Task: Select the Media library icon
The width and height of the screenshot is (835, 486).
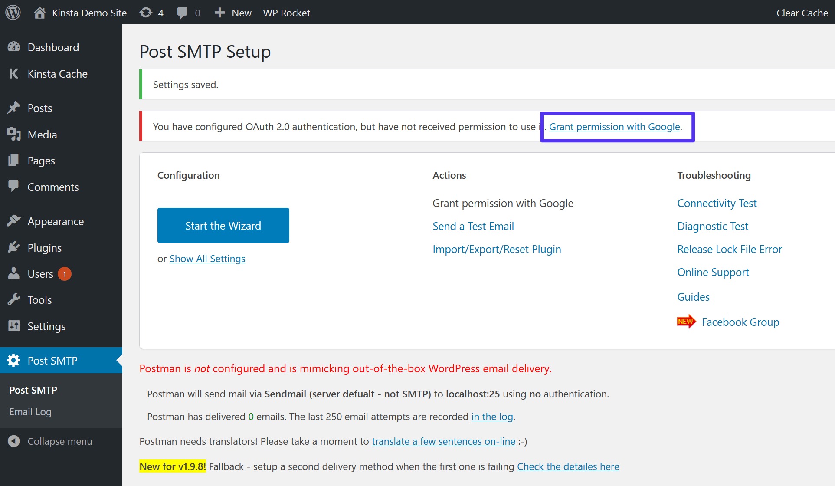Action: [x=14, y=134]
